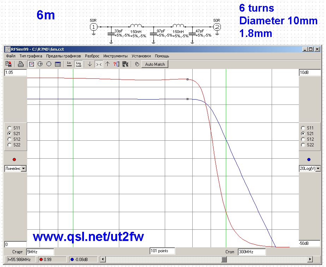
Task: Select the left S11 radio button
Action: pos(10,128)
